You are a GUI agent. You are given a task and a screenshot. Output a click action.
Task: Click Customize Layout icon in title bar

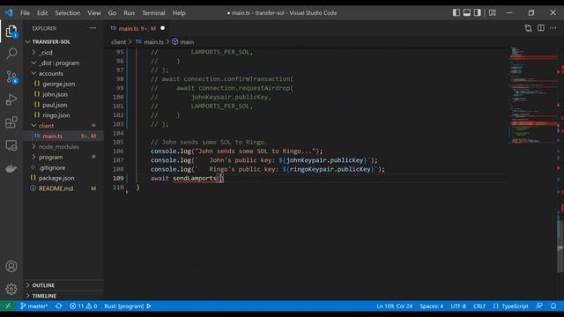493,12
